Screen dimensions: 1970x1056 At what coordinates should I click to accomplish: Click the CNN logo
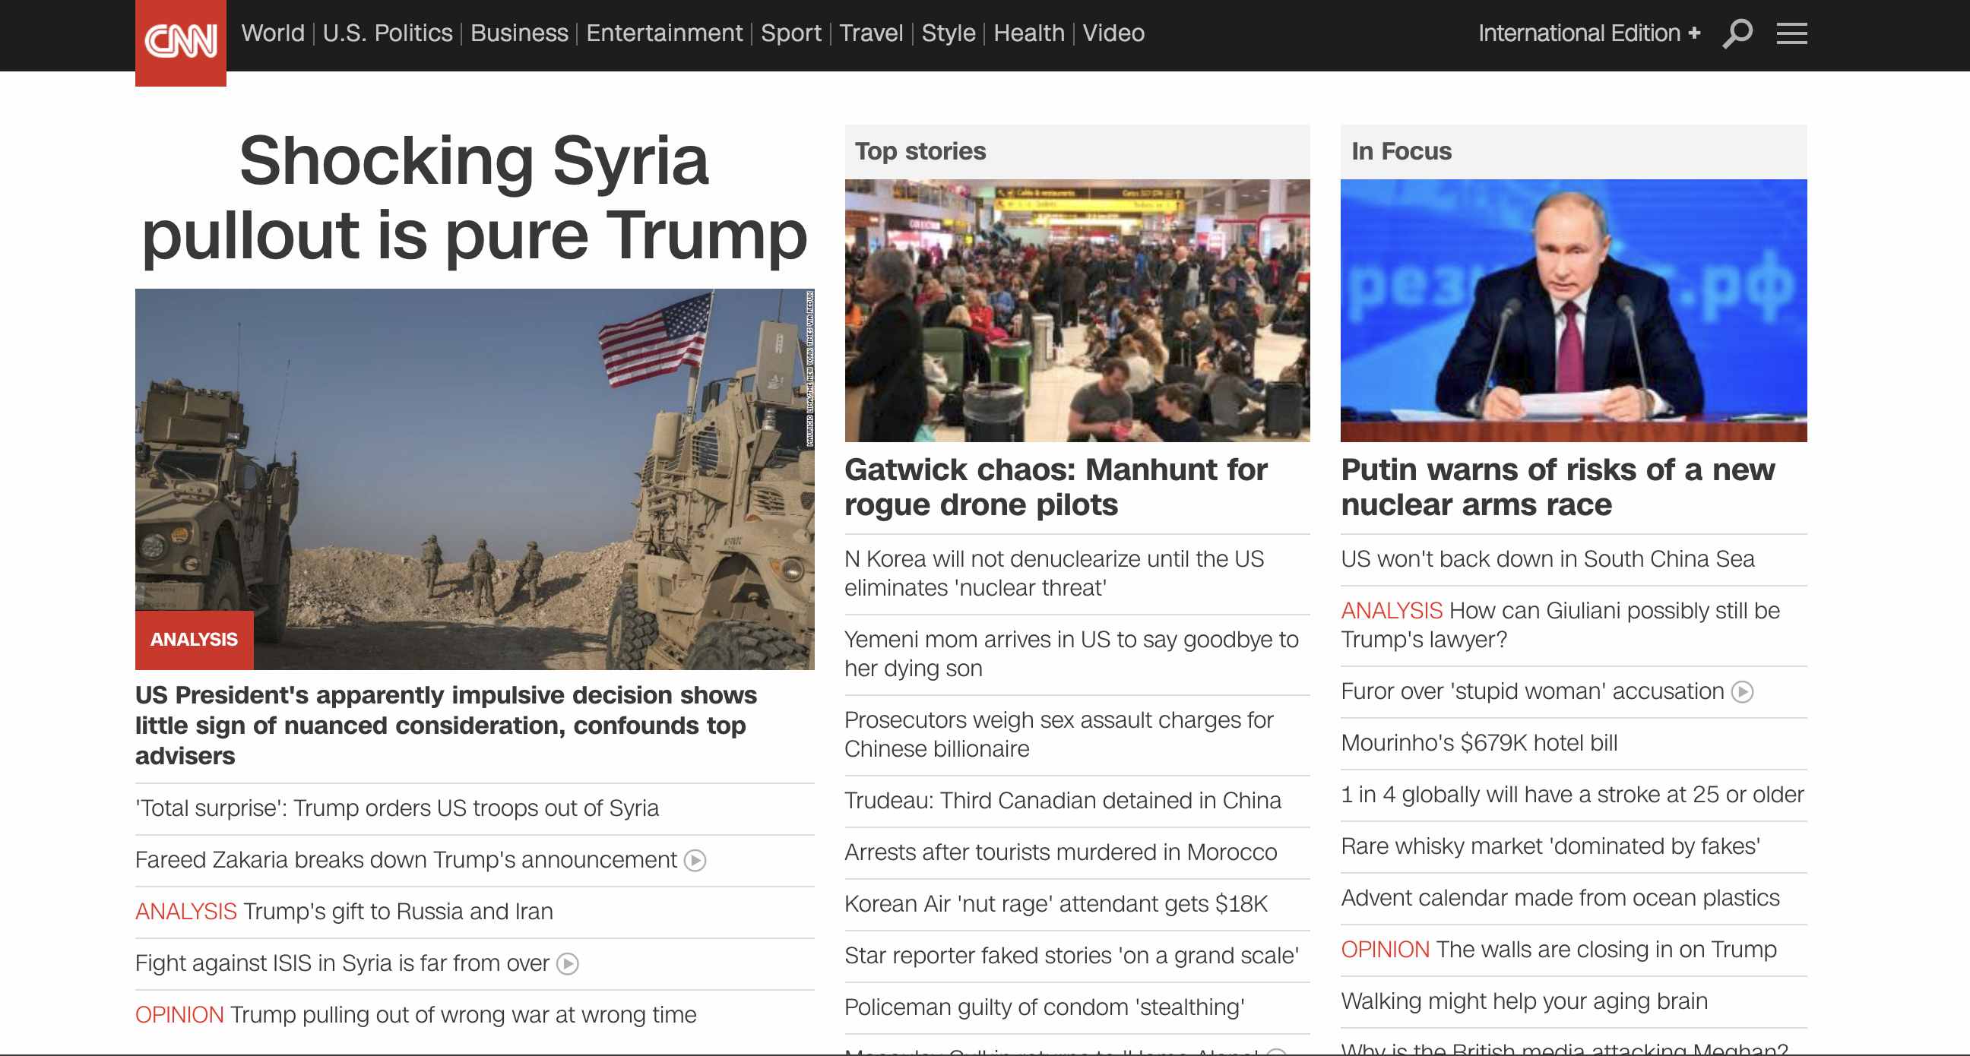pos(180,40)
